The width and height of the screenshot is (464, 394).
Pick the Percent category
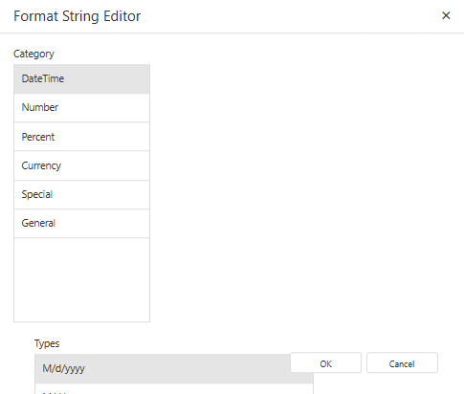pyautogui.click(x=81, y=137)
